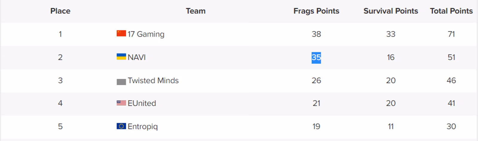Click the Ukraine flag icon next to NAVI
The width and height of the screenshot is (478, 141).
coord(121,57)
